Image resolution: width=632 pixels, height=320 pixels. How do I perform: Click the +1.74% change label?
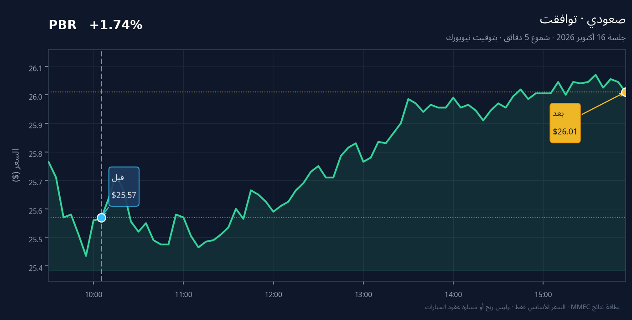(116, 25)
